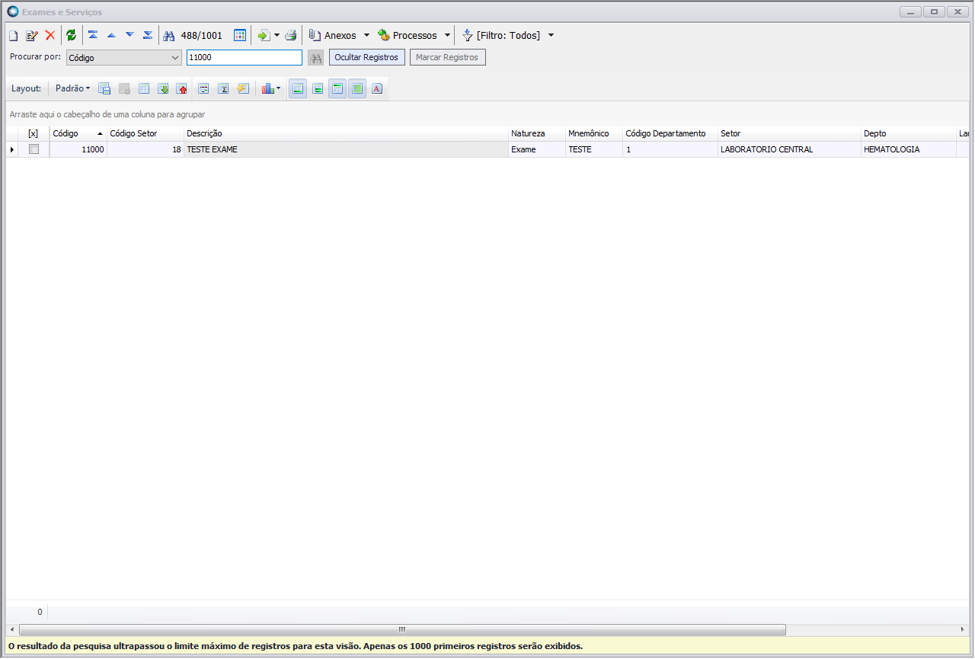
Task: Delete record using the red X icon
Action: [50, 35]
